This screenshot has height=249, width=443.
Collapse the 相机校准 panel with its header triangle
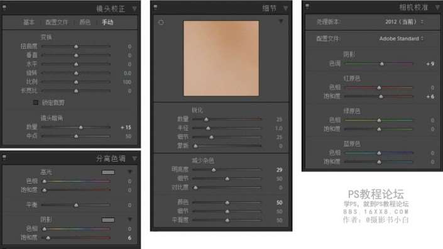(437, 8)
